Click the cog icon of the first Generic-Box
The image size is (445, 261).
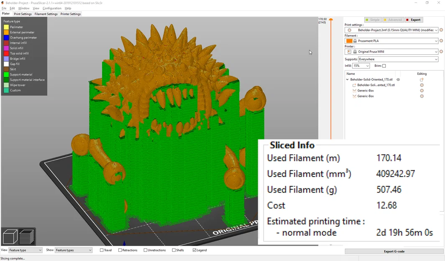[x=422, y=91]
